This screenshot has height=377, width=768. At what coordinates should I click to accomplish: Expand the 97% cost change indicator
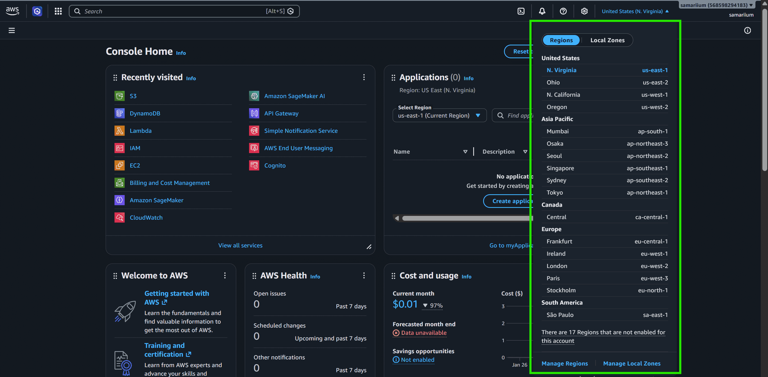433,306
